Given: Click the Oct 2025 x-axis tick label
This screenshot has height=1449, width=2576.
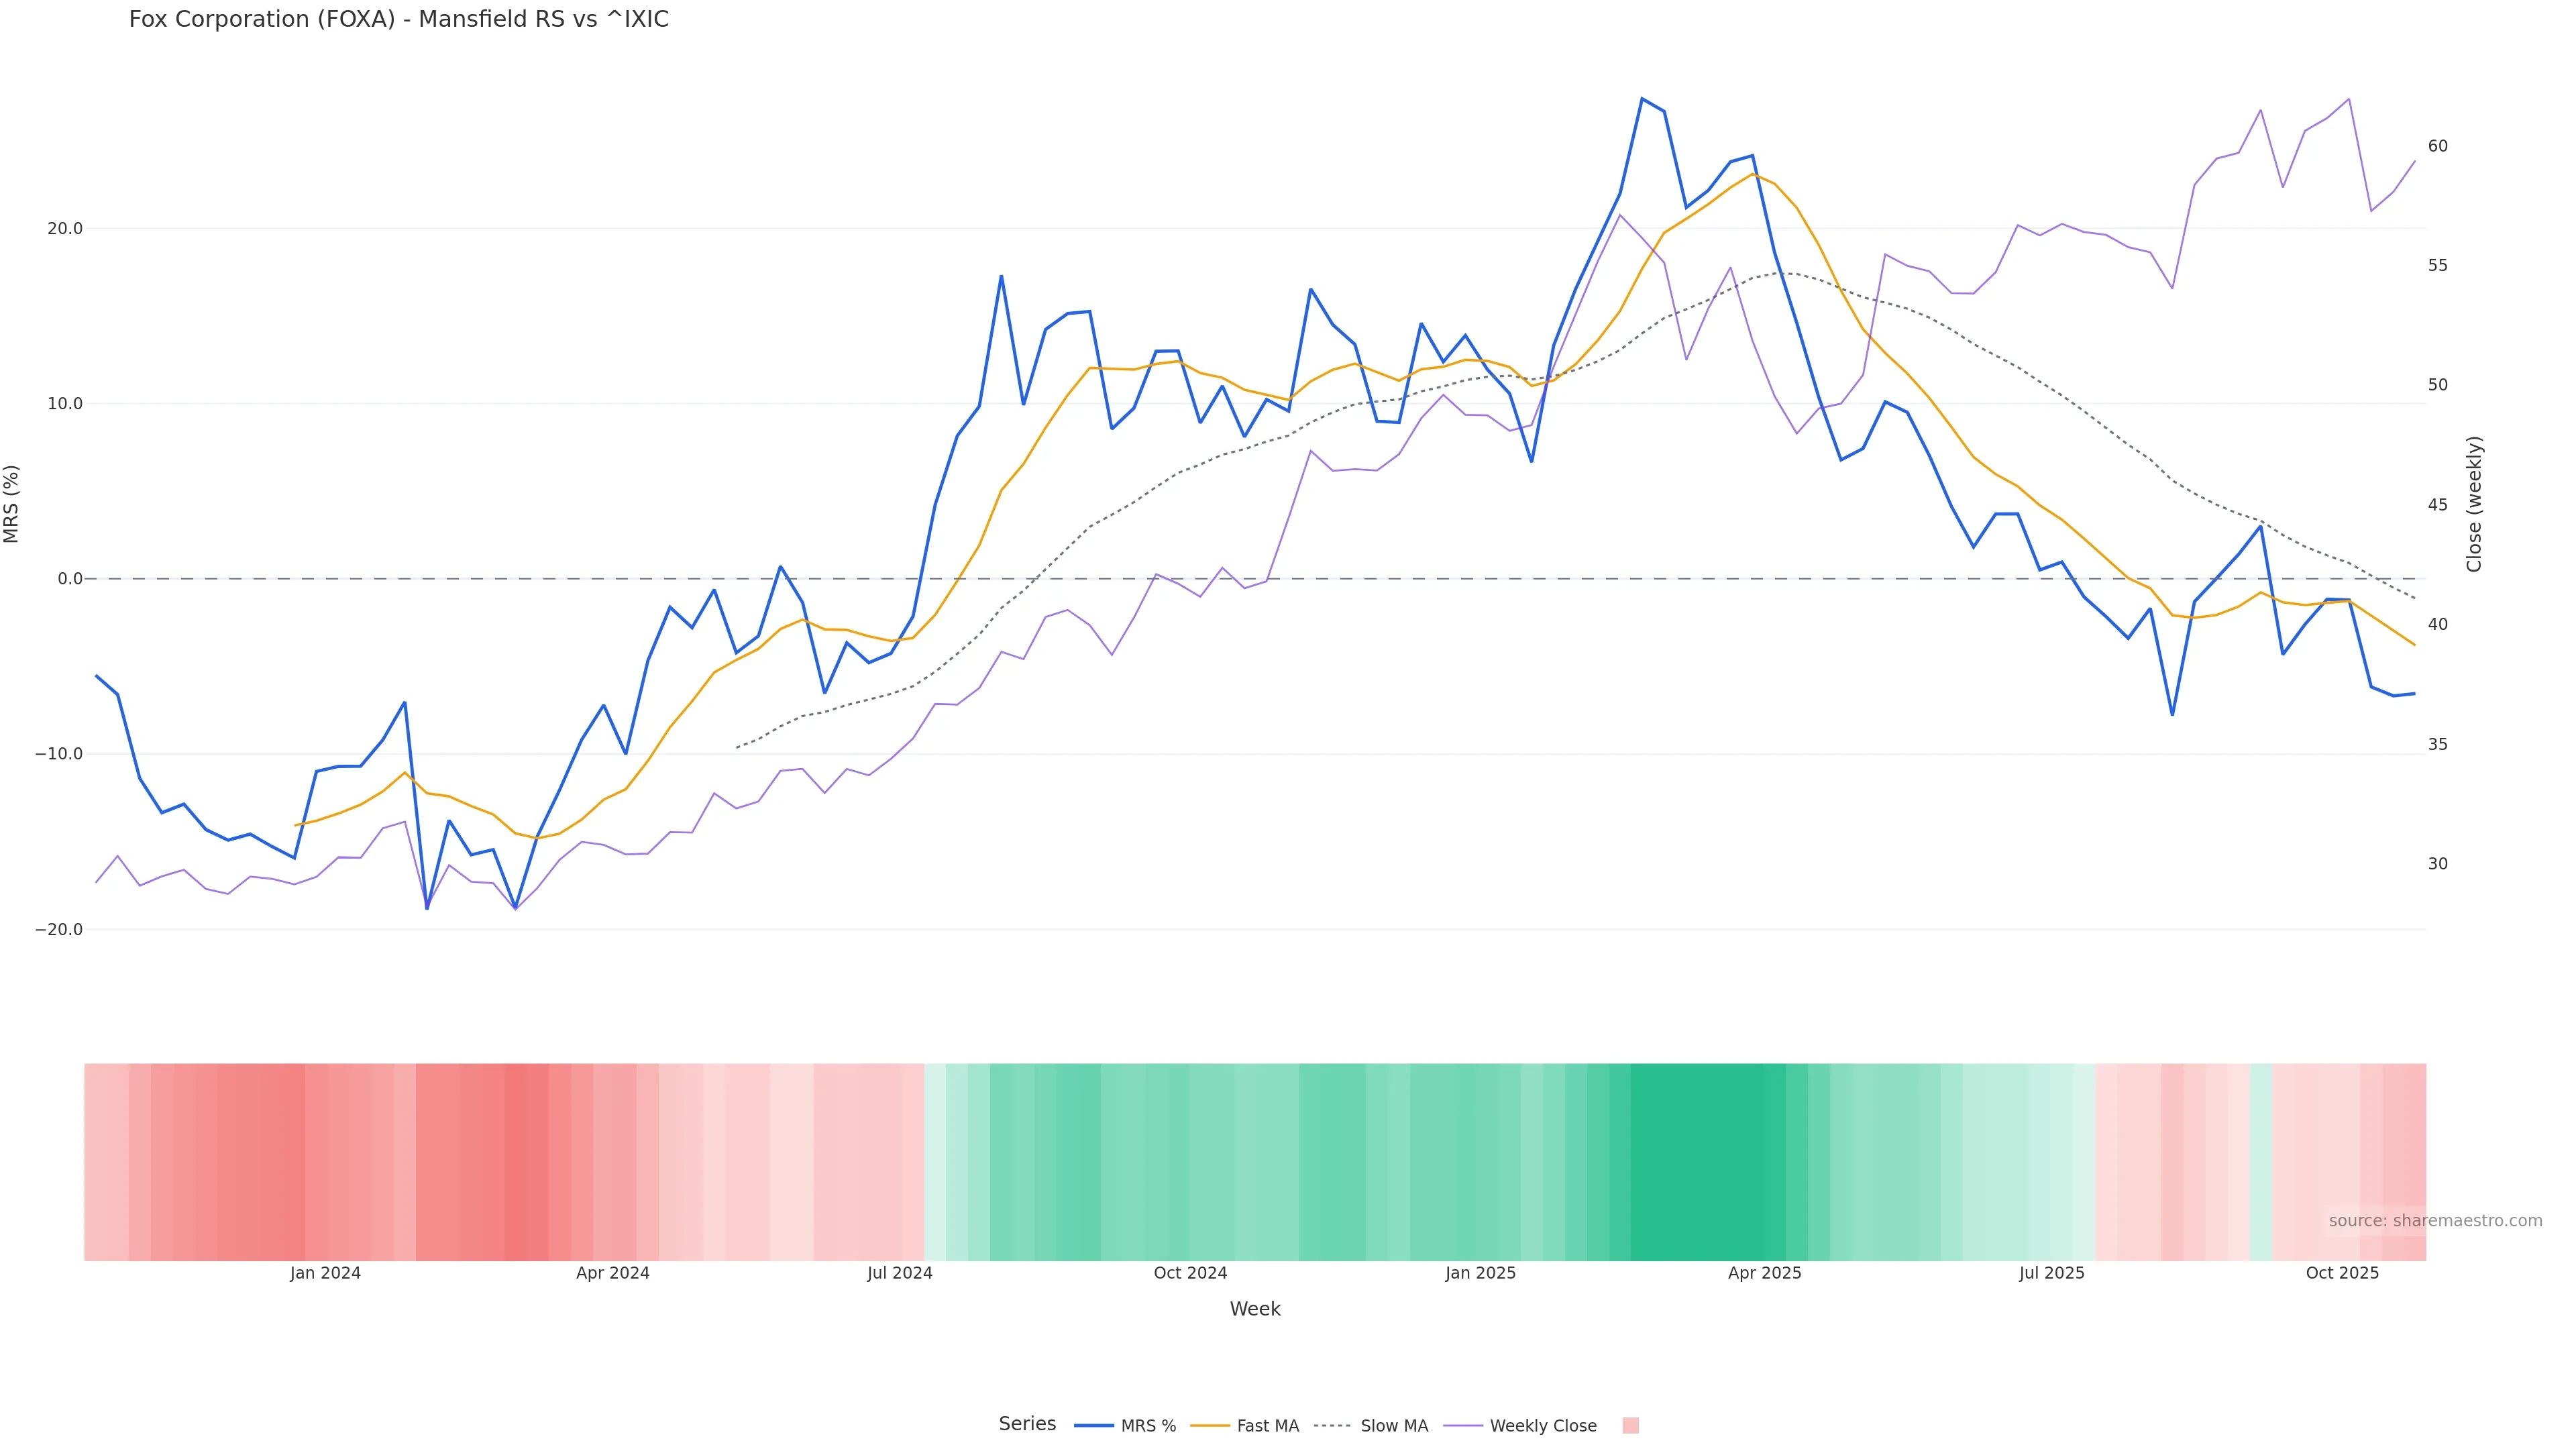Looking at the screenshot, I should pos(2342,1273).
